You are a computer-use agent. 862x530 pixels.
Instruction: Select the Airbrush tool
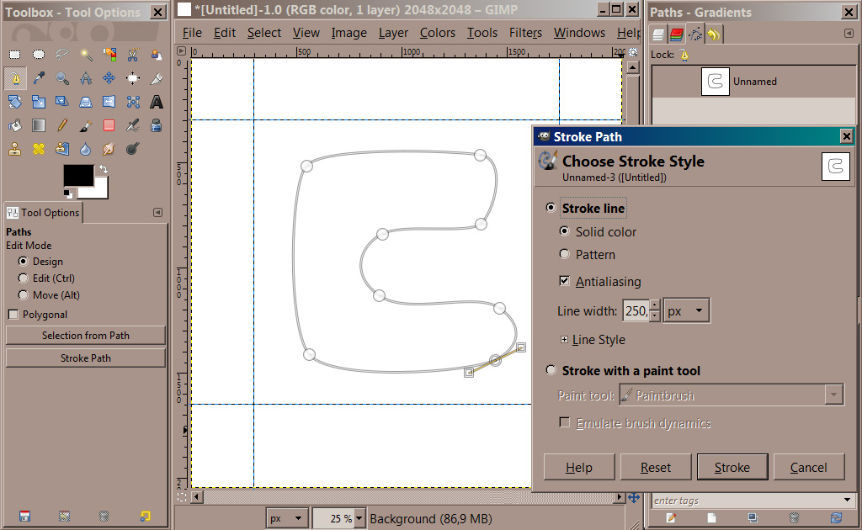pyautogui.click(x=133, y=125)
